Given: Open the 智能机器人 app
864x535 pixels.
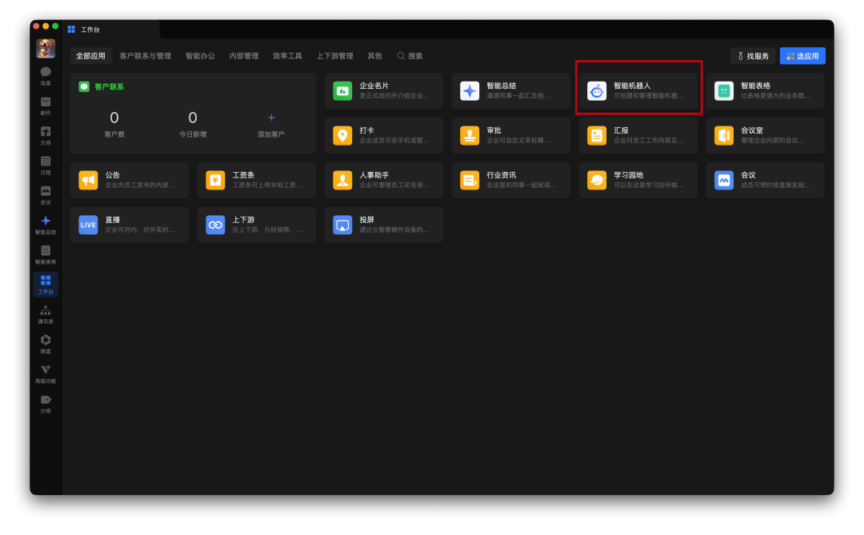Looking at the screenshot, I should (x=638, y=90).
